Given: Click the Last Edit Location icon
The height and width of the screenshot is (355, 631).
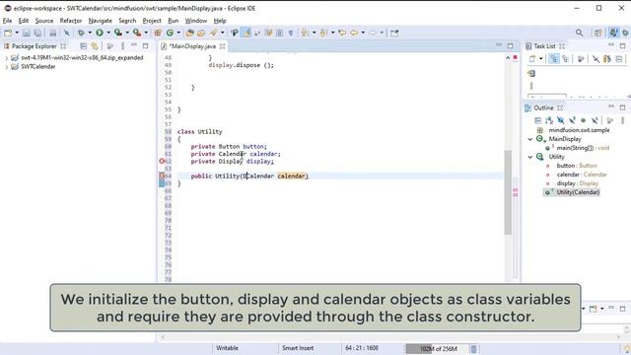Looking at the screenshot, I should [x=342, y=33].
